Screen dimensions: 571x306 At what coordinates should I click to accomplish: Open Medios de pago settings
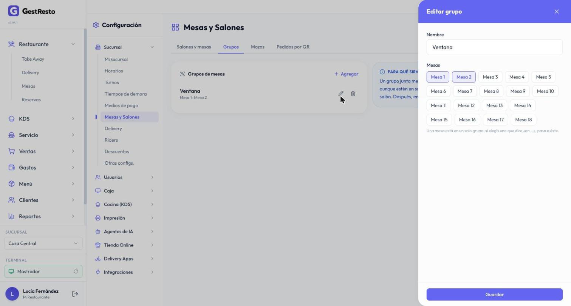tap(121, 106)
